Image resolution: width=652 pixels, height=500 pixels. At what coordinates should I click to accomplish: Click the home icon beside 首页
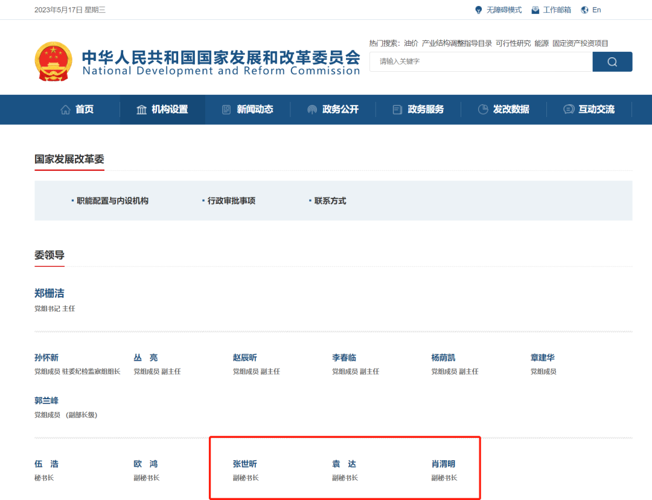click(66, 110)
